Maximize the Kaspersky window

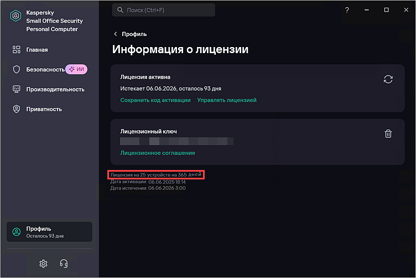[x=386, y=10]
